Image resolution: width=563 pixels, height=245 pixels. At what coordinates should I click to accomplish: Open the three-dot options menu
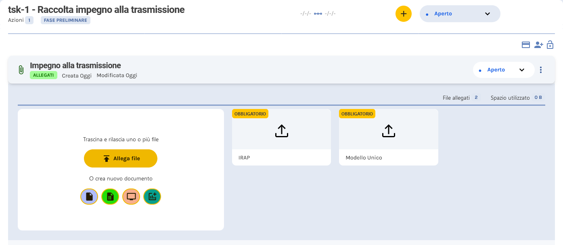tap(541, 69)
